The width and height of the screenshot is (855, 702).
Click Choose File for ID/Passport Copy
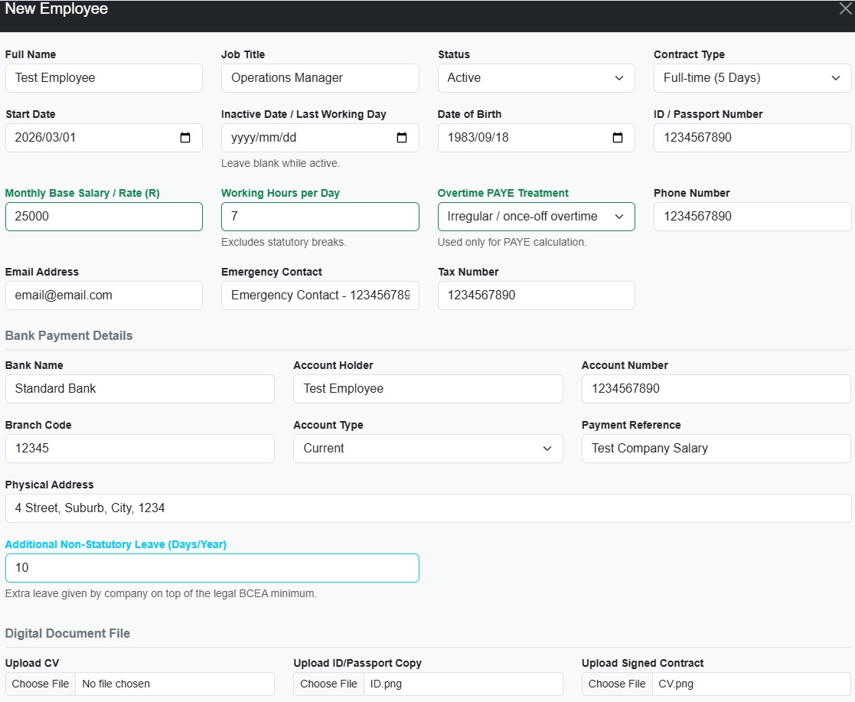pyautogui.click(x=329, y=684)
